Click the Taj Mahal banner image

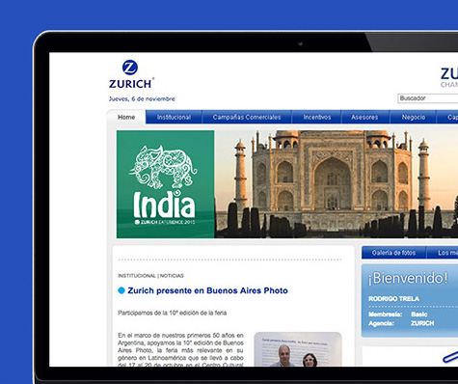coord(337,184)
